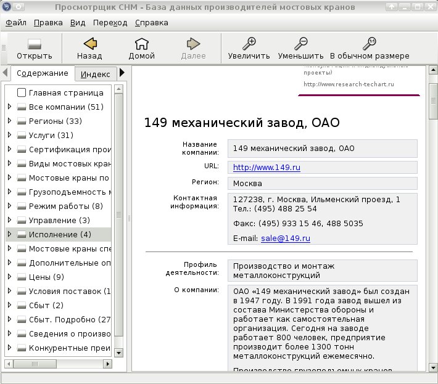Expand the Цены (9) tree node
Viewport: 438px width, 384px height.
tap(9, 277)
